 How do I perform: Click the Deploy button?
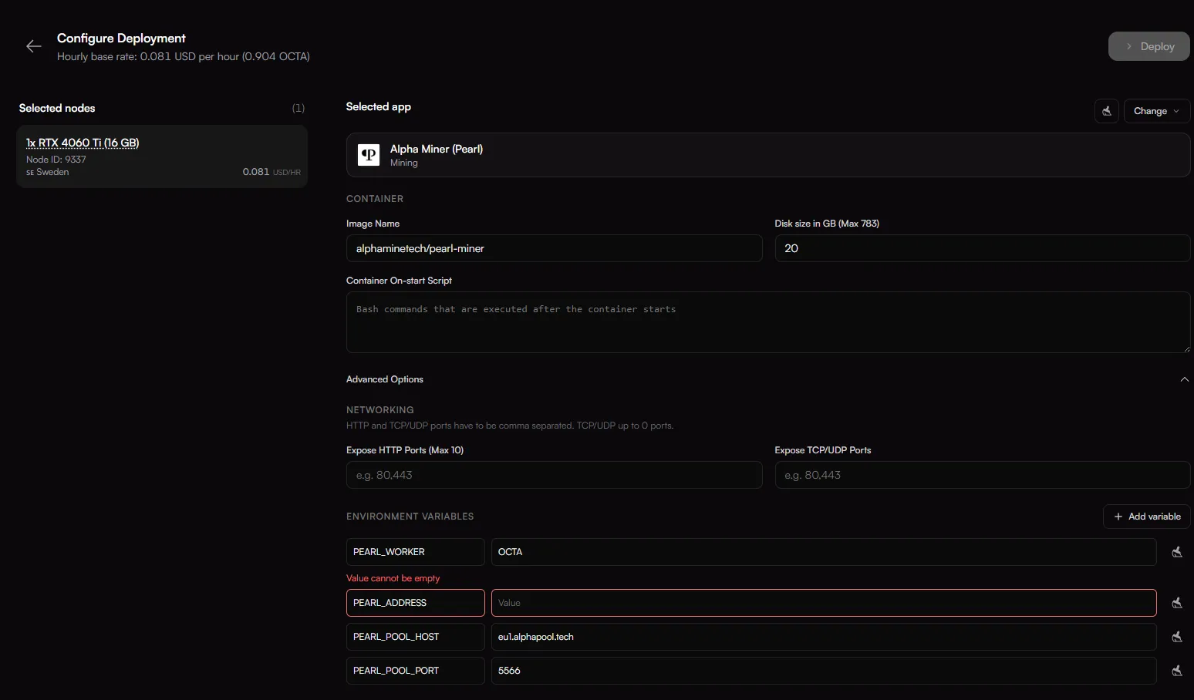[1148, 46]
